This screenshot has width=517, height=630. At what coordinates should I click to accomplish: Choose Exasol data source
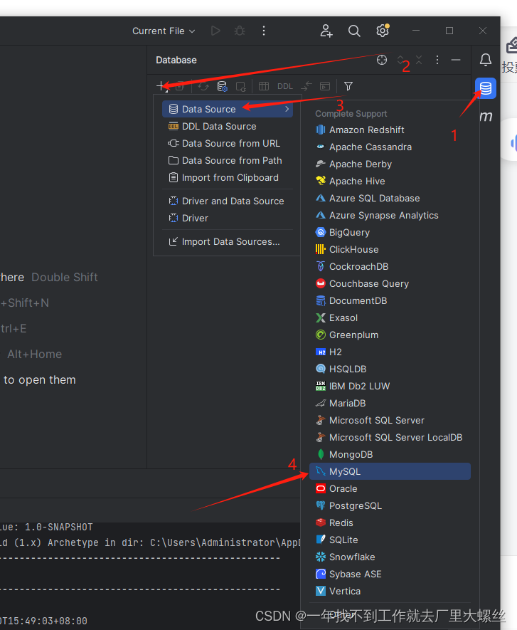point(390,317)
